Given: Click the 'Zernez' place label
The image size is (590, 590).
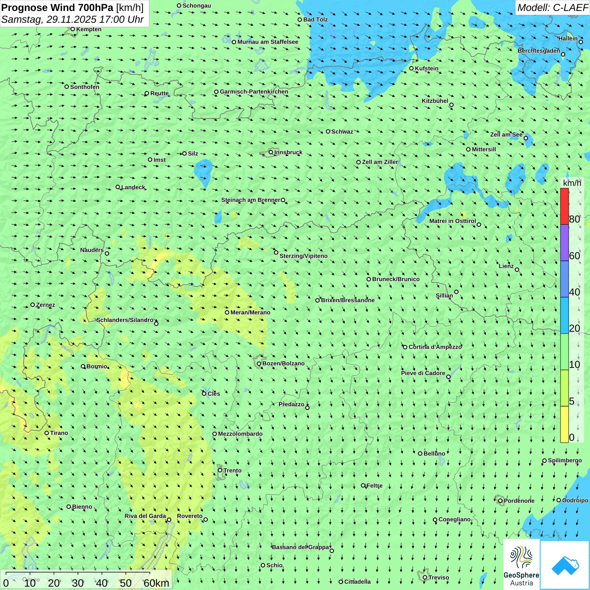Looking at the screenshot, I should (46, 305).
